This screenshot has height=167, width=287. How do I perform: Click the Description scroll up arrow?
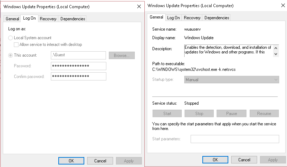click(276, 48)
